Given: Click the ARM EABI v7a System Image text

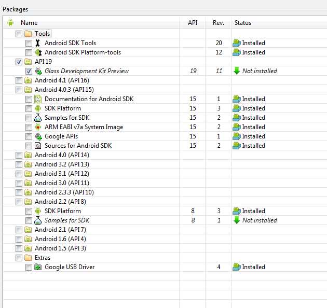Looking at the screenshot, I should (x=84, y=127).
